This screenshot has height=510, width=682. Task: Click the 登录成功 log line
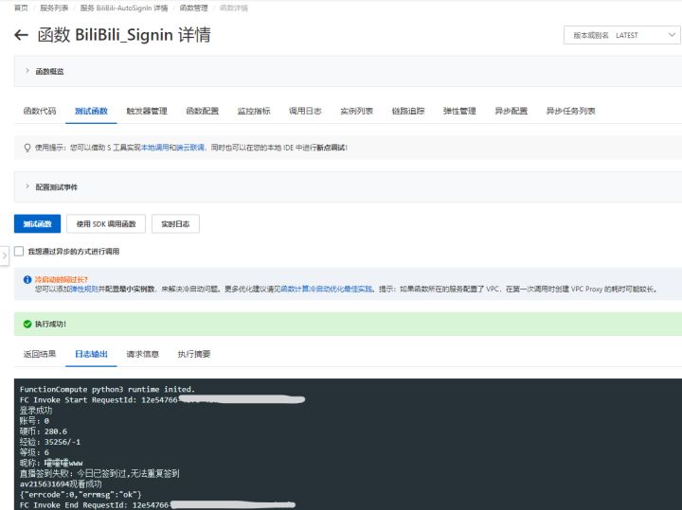click(36, 410)
